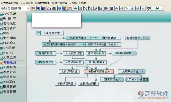The image size is (171, 102).
Task: Click the 人事资料设置 button
Action: (x=50, y=33)
